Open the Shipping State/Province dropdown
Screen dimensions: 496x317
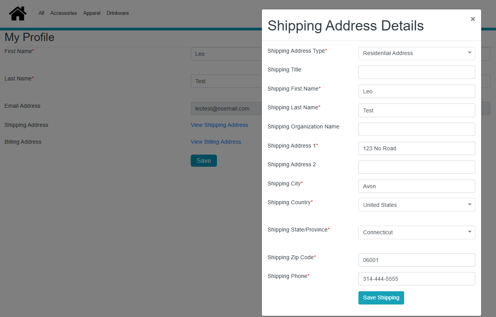click(416, 232)
